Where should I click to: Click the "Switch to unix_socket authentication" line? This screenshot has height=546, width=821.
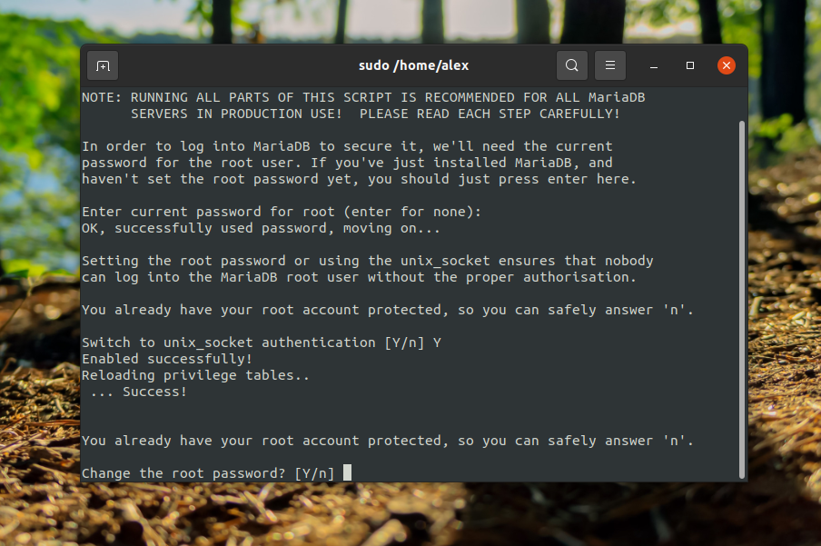[x=262, y=342]
